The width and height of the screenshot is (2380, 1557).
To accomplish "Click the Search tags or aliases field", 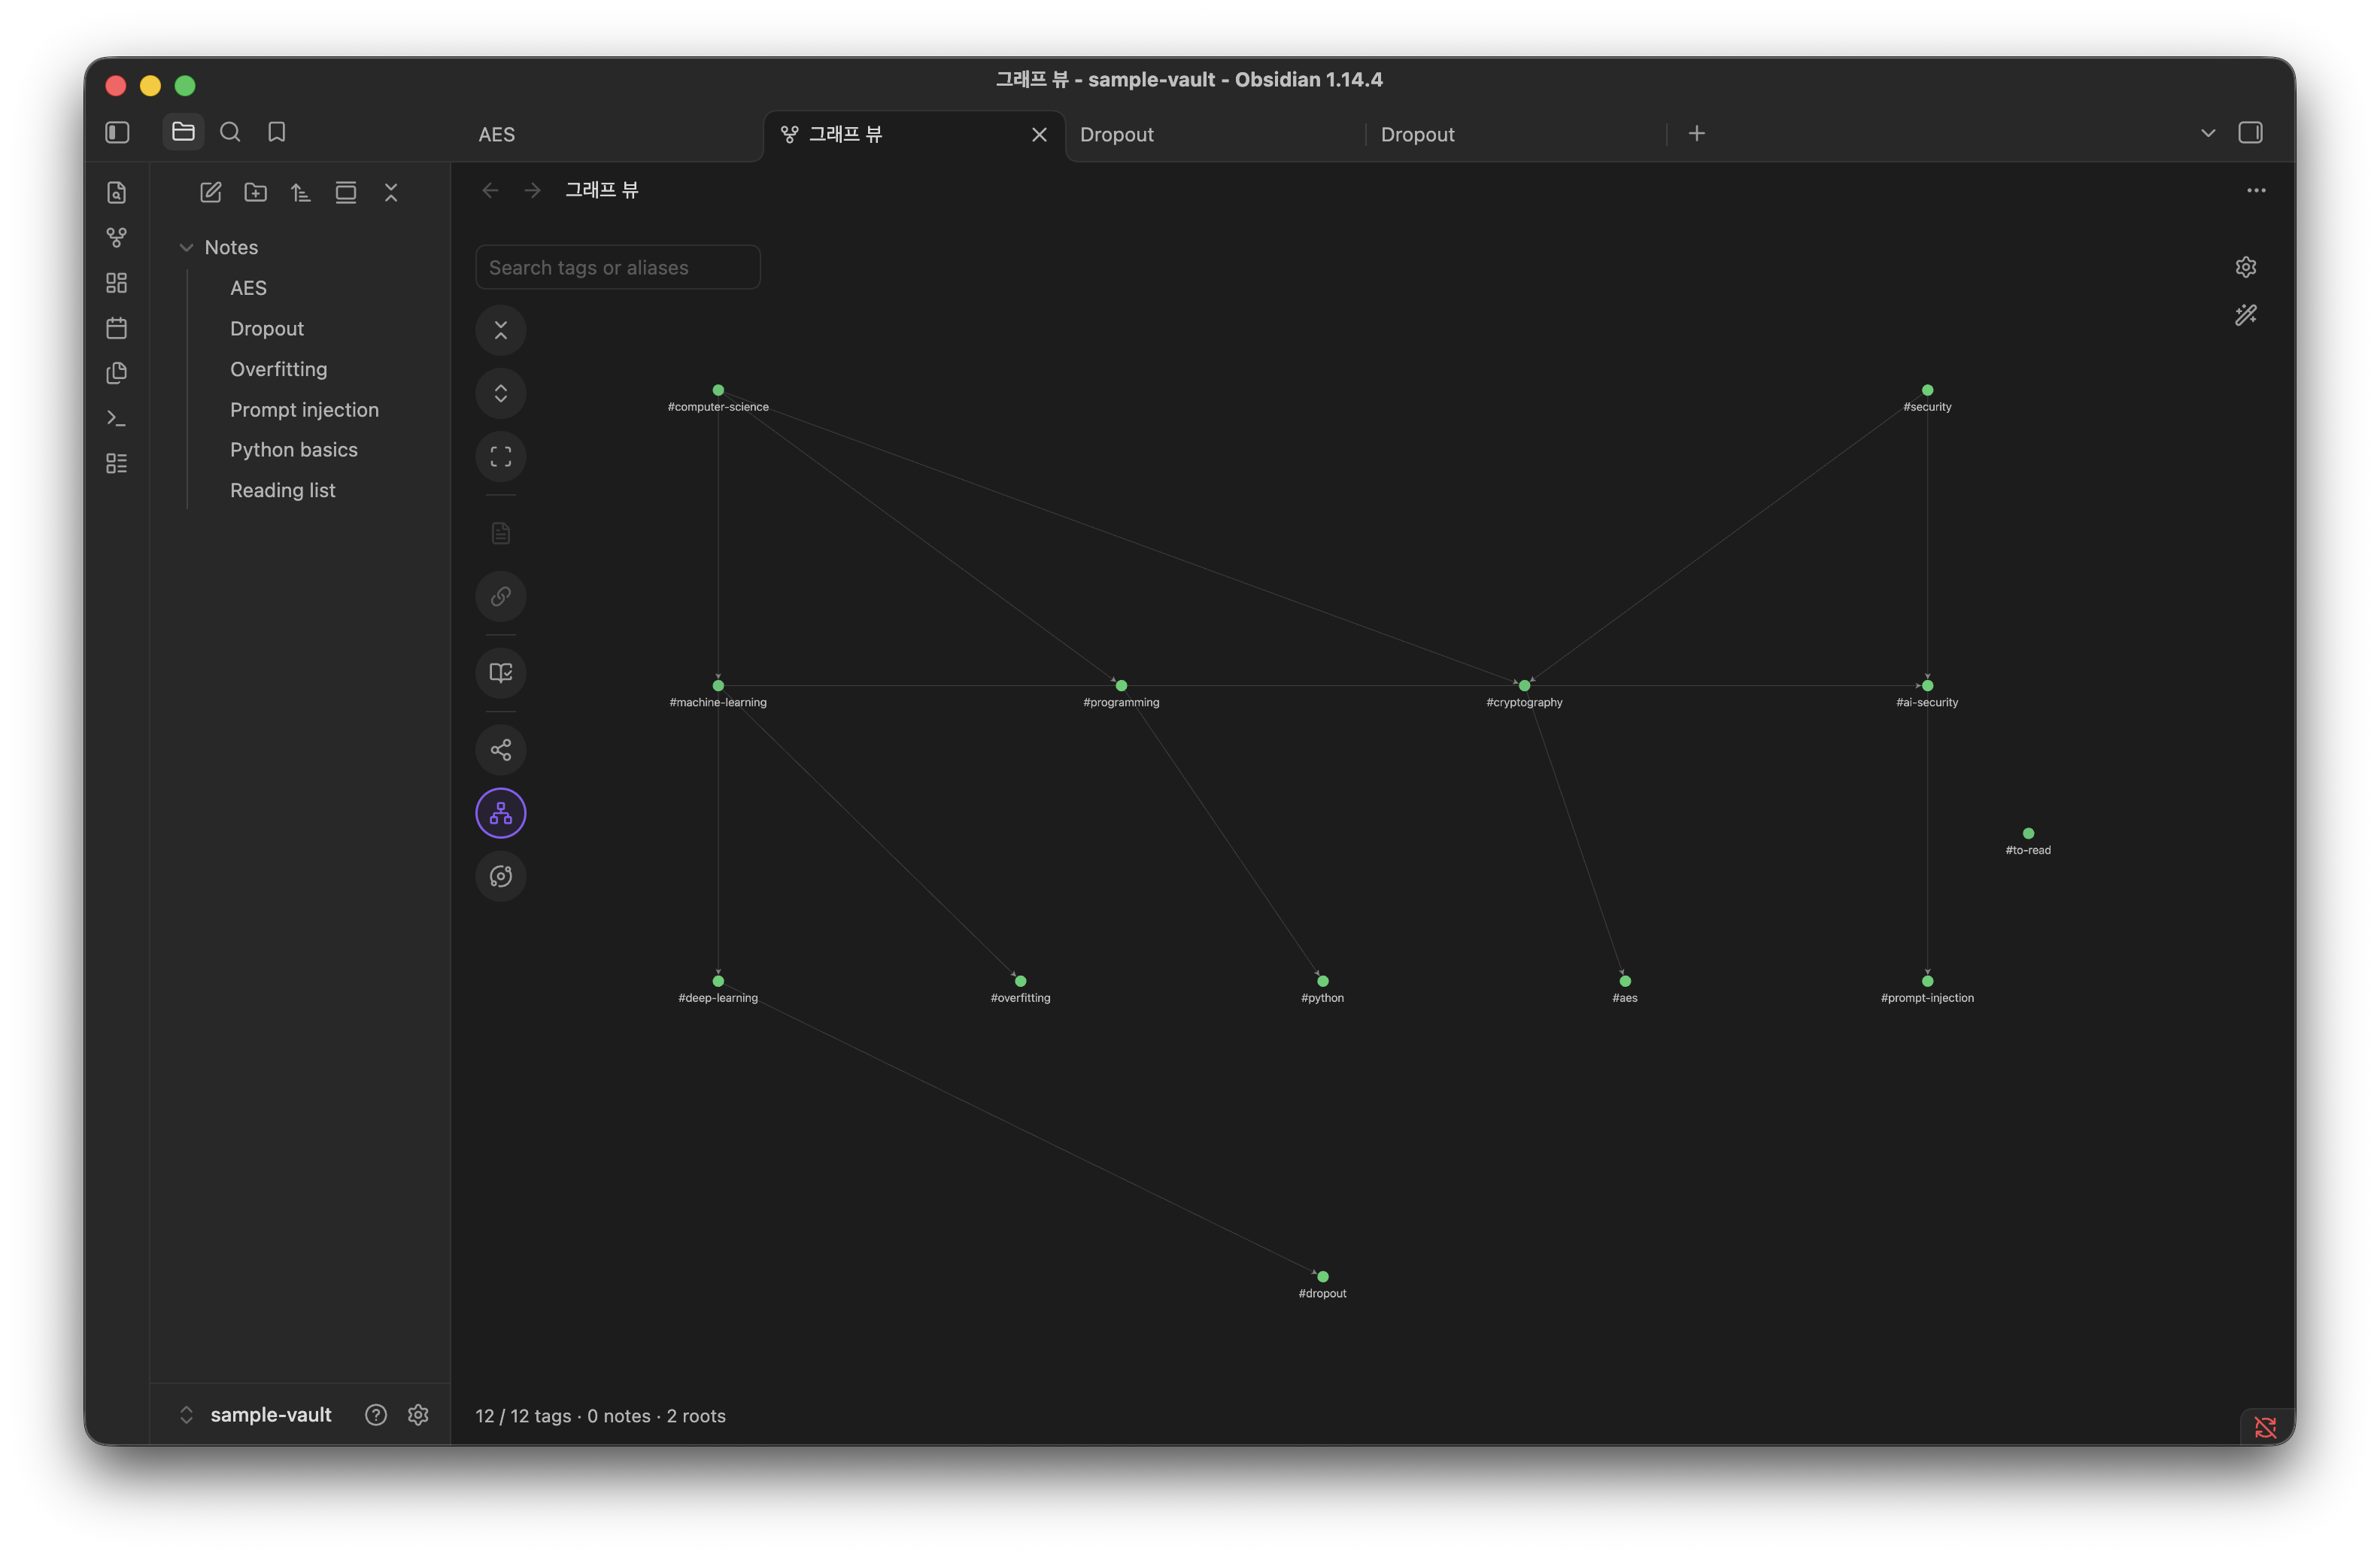I will [618, 267].
